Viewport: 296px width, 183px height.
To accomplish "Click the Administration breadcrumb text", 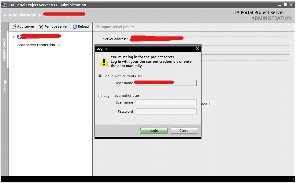I will point(22,15).
